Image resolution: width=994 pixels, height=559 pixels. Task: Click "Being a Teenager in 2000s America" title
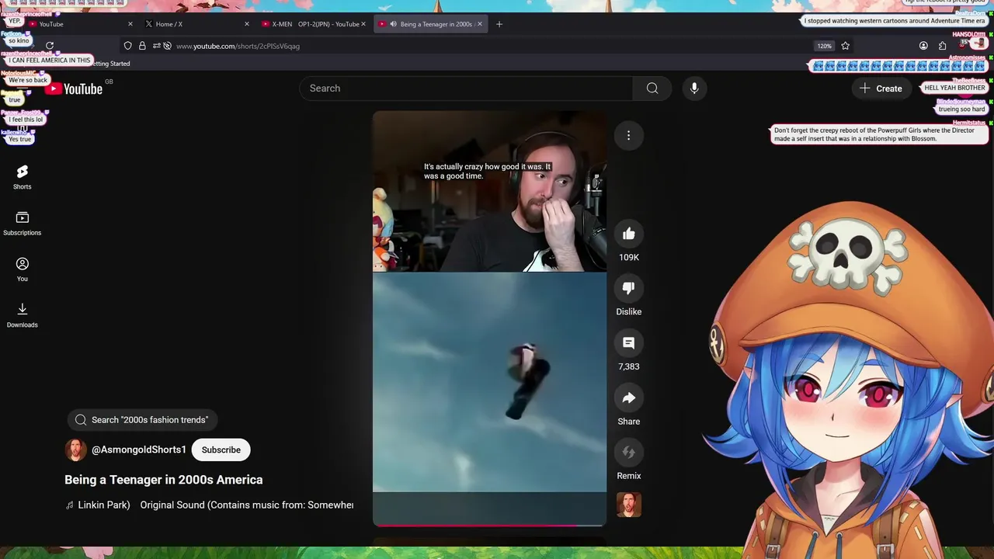click(164, 480)
